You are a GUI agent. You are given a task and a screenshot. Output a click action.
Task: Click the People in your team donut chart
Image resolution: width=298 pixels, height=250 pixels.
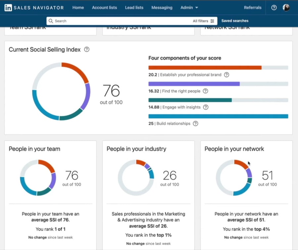tap(38, 178)
